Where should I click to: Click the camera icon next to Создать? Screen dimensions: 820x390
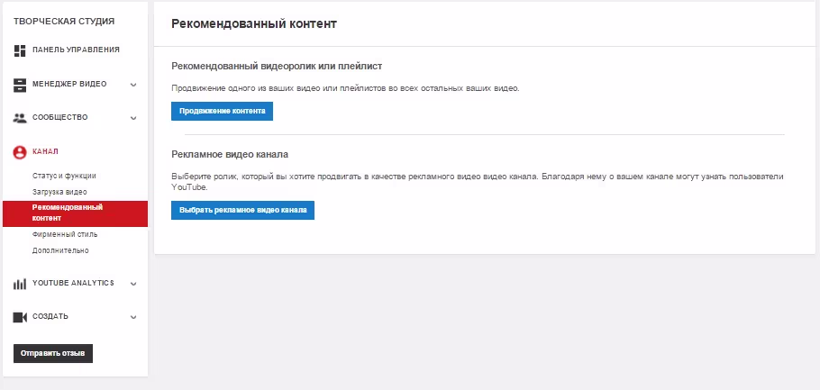pyautogui.click(x=19, y=317)
